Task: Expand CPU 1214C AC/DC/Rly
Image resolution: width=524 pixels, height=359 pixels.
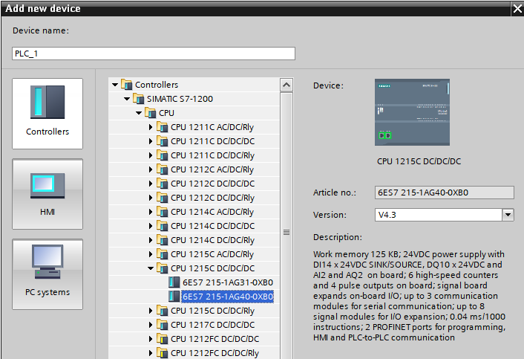Action: [151, 212]
